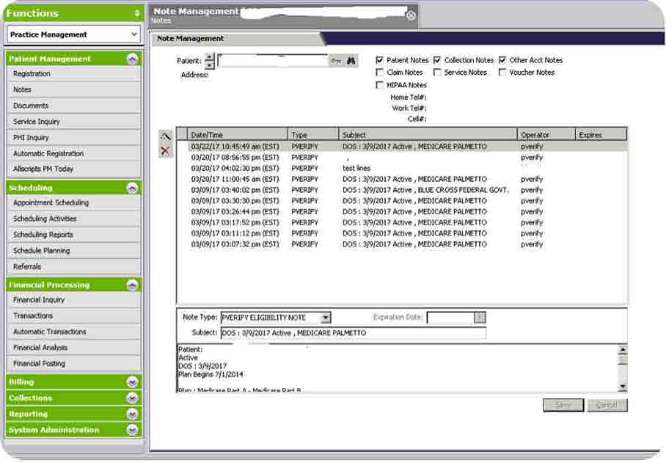Select the edit note pencil icon

pos(164,136)
